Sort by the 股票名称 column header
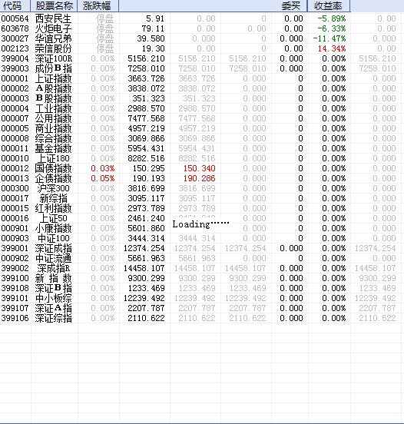This screenshot has height=424, width=404. (54, 5)
